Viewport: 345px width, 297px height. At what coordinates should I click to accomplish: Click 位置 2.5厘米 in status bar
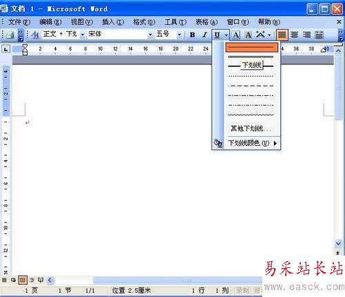132,290
